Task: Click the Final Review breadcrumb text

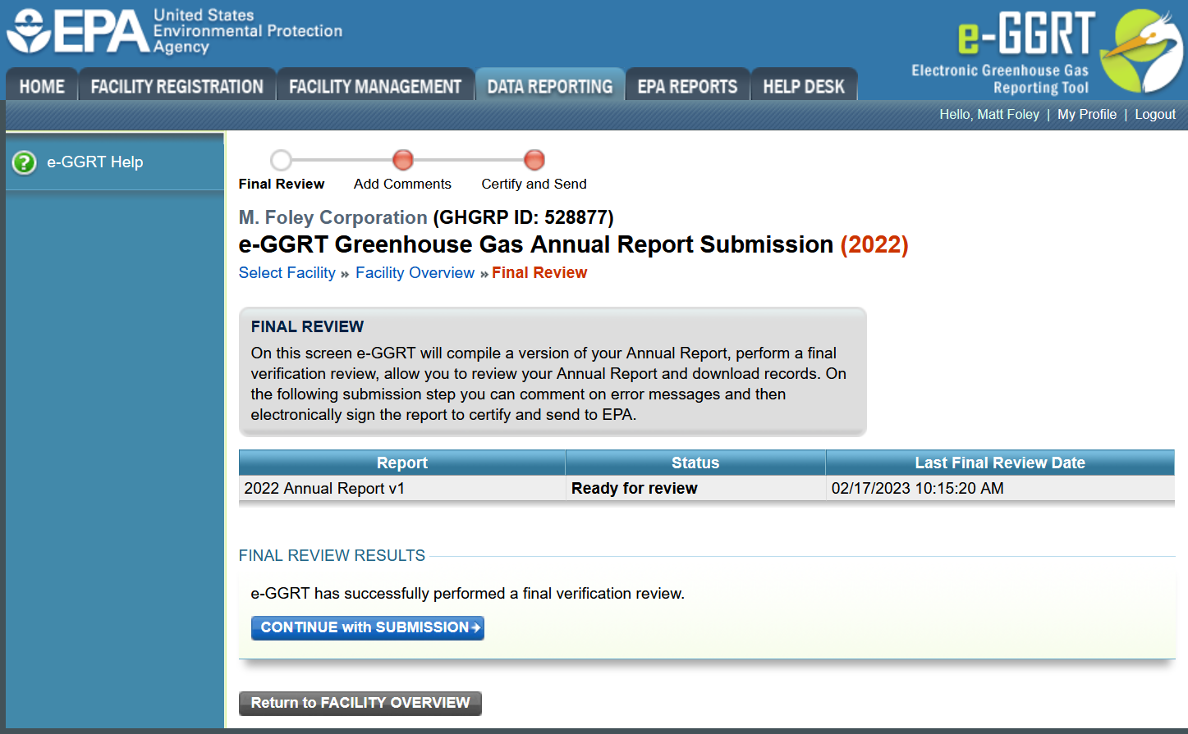Action: pos(539,273)
